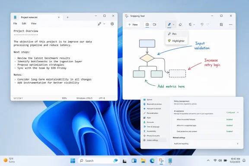The height and width of the screenshot is (166, 249).
Task: Select the Snip camera mode icon
Action: [147, 25]
